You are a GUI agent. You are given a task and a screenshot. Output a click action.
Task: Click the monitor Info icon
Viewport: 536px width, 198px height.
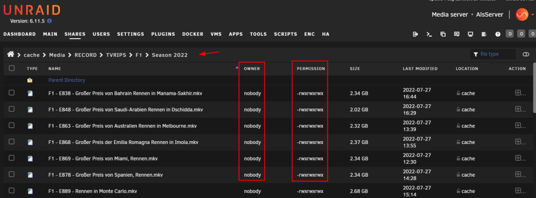pyautogui.click(x=471, y=34)
